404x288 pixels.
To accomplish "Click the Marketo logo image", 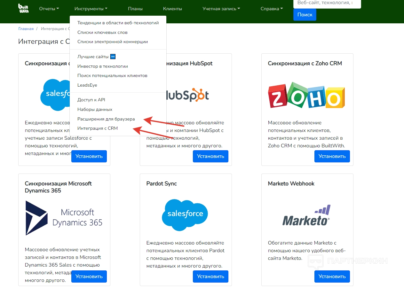I will (306, 215).
